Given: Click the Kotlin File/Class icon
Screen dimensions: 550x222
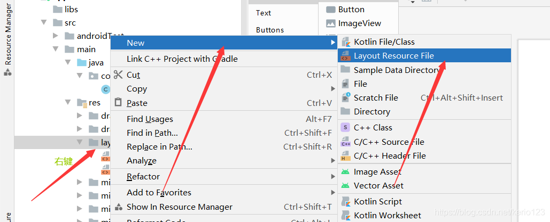Looking at the screenshot, I should (345, 42).
